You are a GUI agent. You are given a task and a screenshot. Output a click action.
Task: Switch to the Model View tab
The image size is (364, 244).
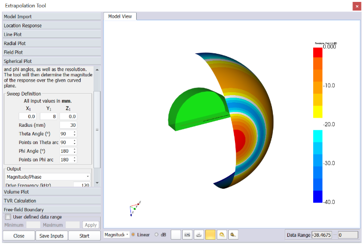point(120,16)
